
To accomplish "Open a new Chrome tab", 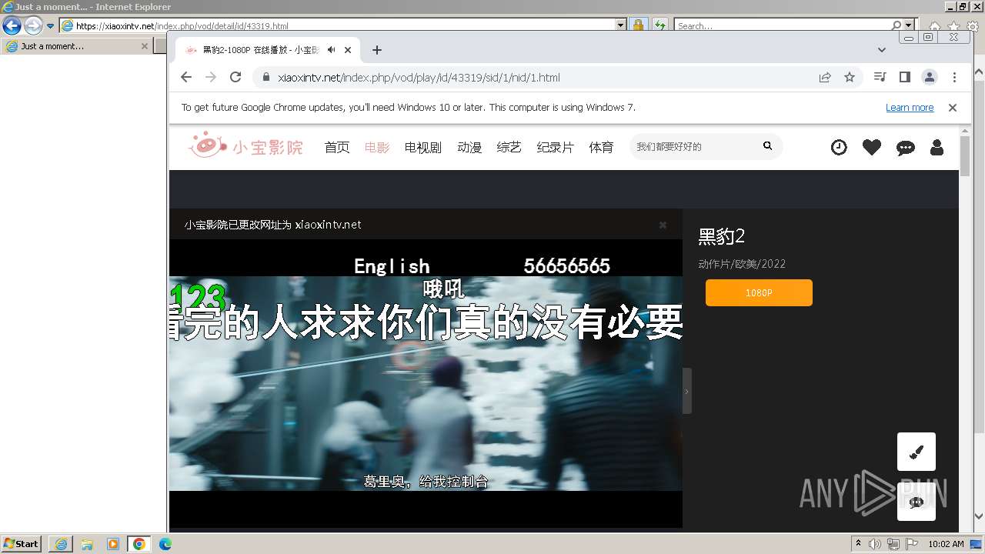I will point(376,50).
